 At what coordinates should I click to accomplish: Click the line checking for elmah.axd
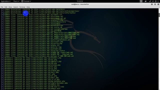pyautogui.click(x=31, y=49)
